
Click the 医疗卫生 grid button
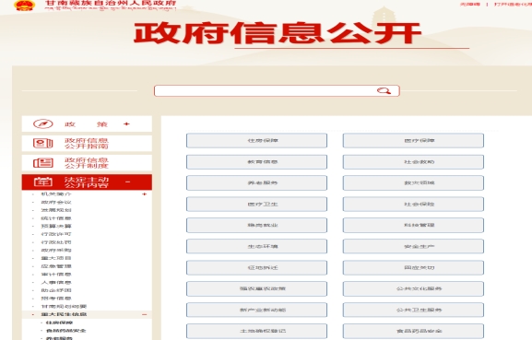[256, 205]
